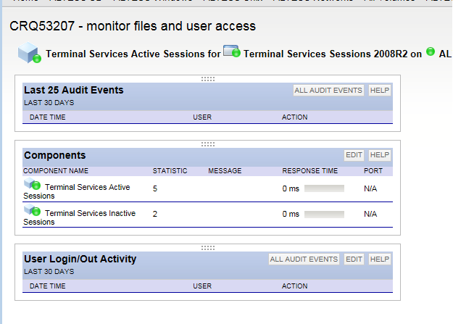The height and width of the screenshot is (324, 453).
Task: Click the Active Sessions response time bar
Action: click(324, 188)
